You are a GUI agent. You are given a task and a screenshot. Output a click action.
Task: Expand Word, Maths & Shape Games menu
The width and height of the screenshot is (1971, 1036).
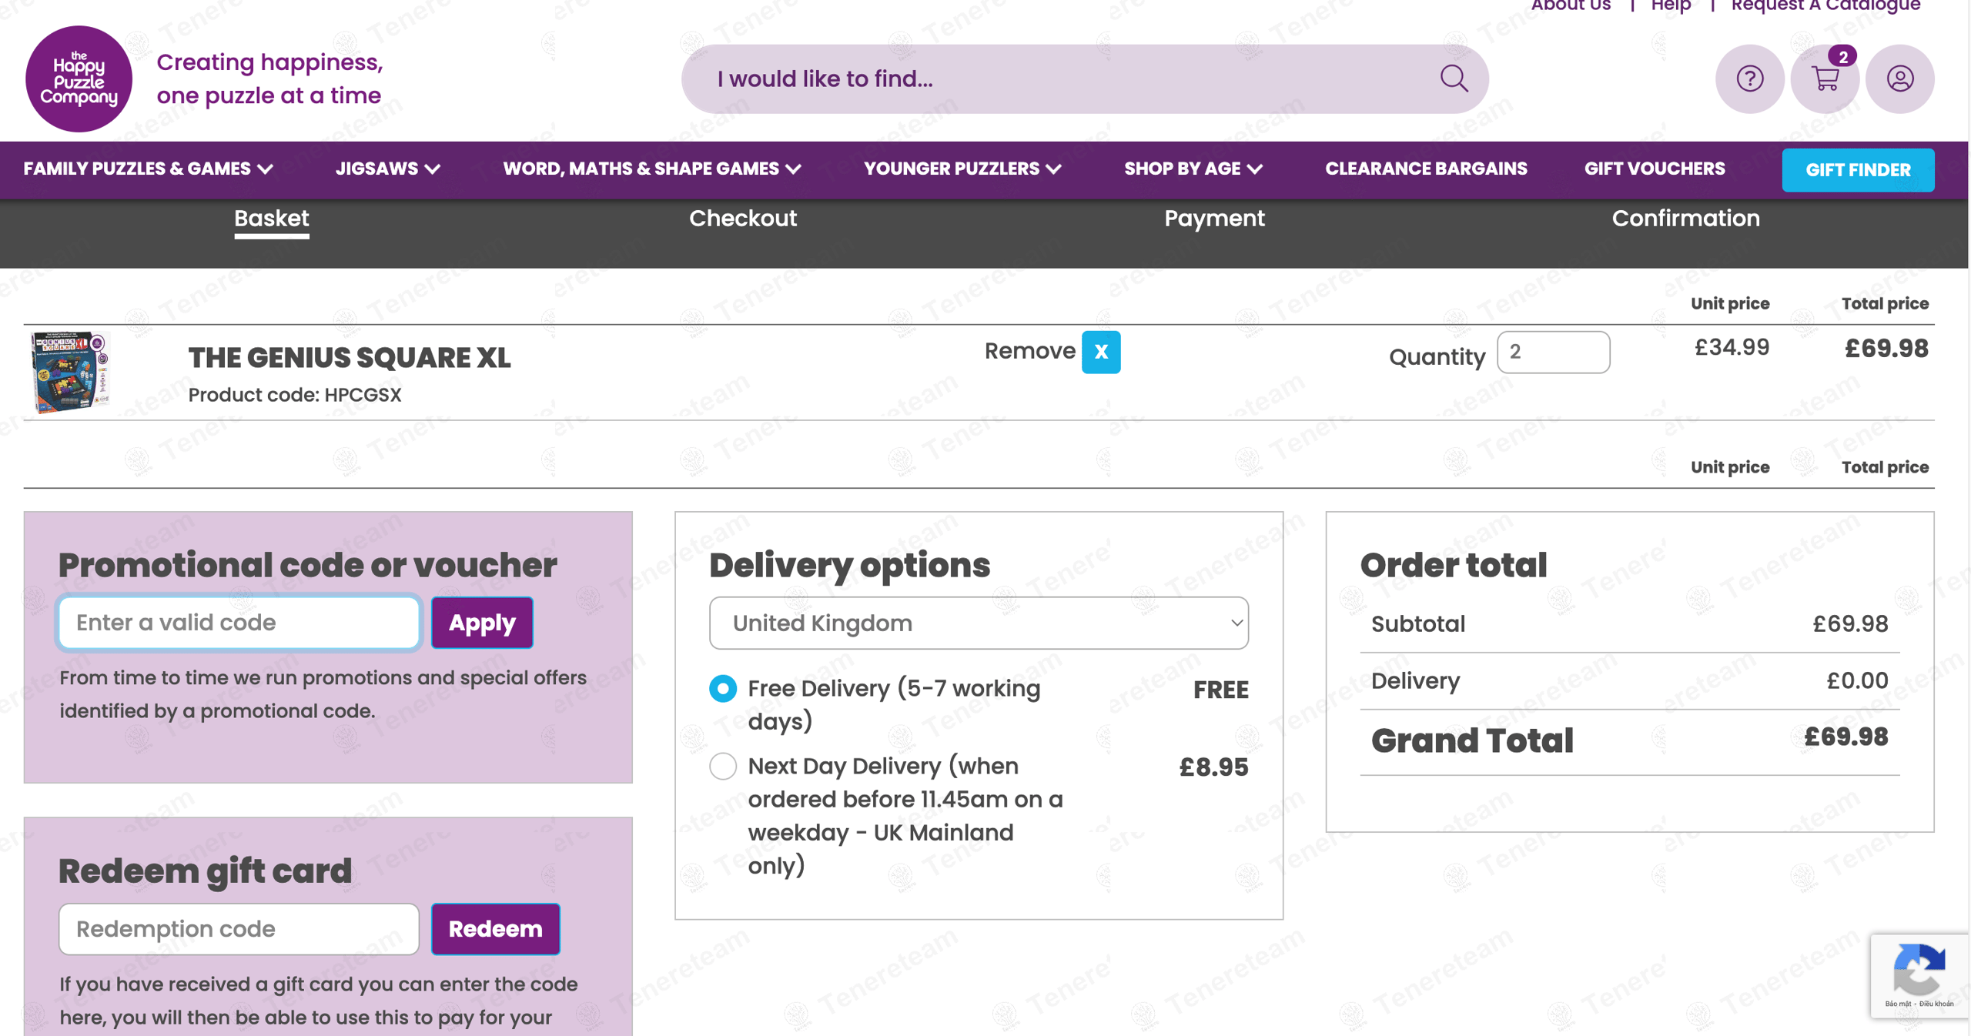[x=652, y=169]
